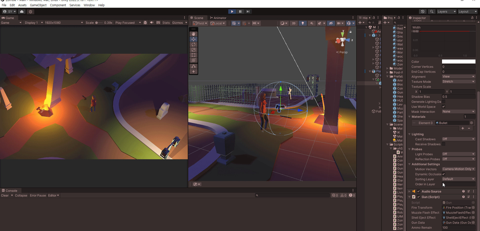This screenshot has height=231, width=480.
Task: Open Unity Cloud icon
Action: 22,11
